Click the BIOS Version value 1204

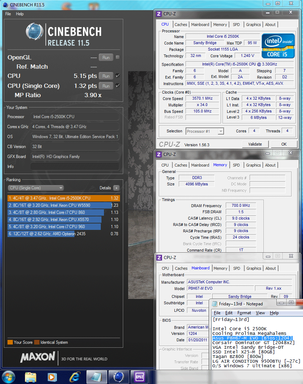pos(198,333)
